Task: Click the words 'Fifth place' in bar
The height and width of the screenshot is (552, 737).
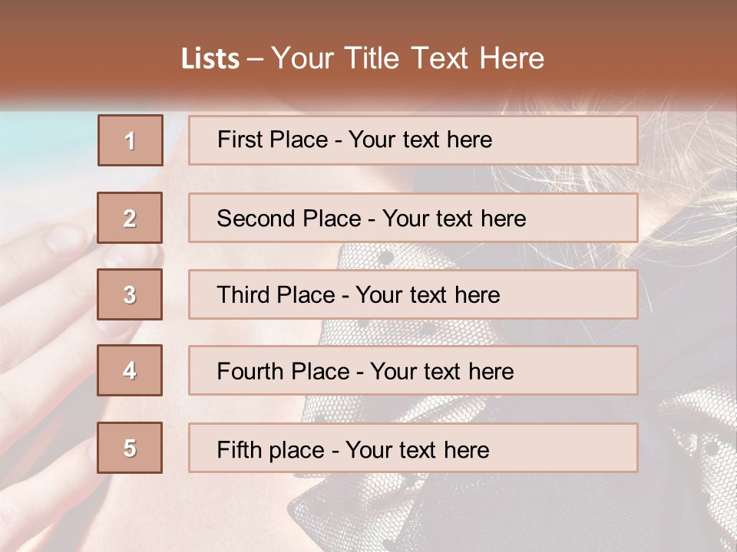Action: pos(271,450)
